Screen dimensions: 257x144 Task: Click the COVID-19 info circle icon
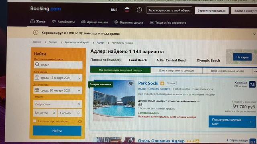point(36,32)
